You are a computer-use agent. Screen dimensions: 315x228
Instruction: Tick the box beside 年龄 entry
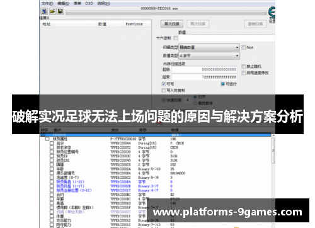[x=52, y=169]
